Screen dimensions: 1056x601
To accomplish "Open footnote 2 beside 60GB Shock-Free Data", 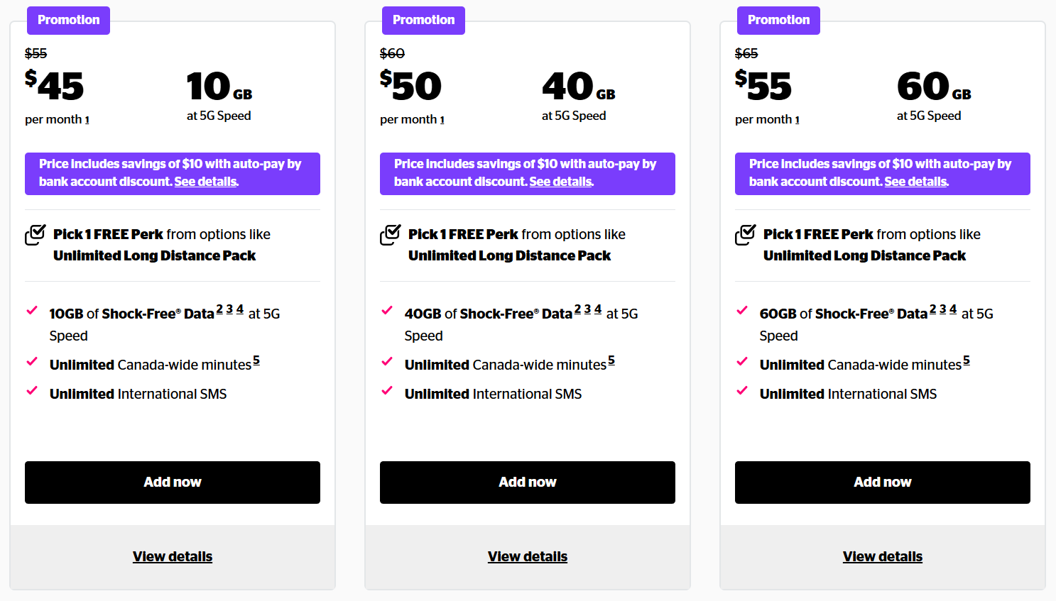I will pos(933,309).
